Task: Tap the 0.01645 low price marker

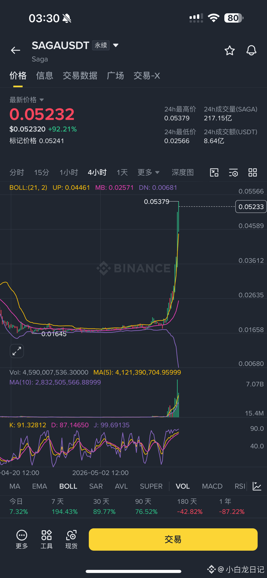Action: pyautogui.click(x=54, y=334)
